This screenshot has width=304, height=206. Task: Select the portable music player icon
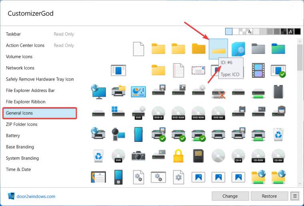click(118, 177)
